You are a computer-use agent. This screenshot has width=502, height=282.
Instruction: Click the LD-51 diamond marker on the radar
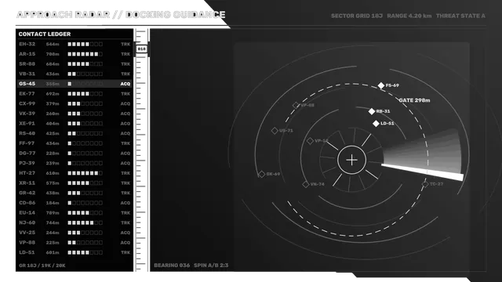click(376, 124)
